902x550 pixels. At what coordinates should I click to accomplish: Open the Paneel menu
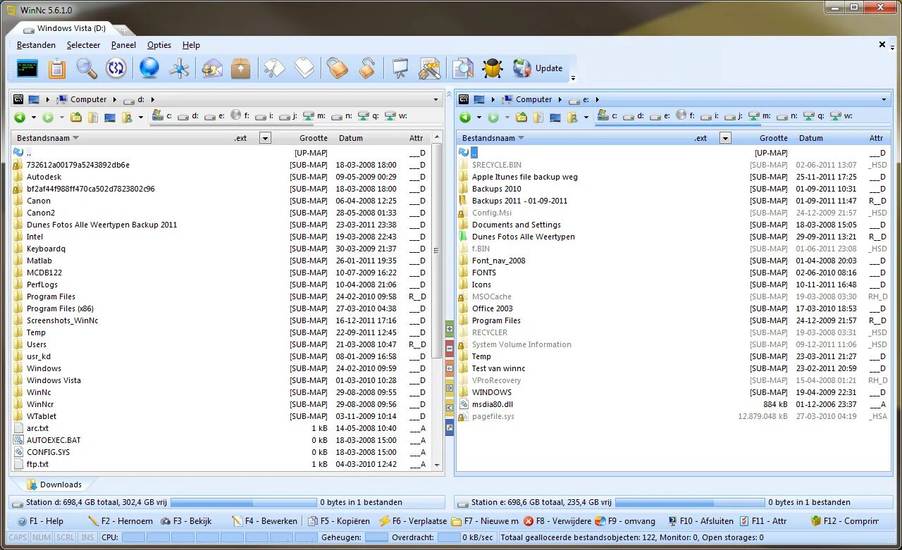coord(123,45)
